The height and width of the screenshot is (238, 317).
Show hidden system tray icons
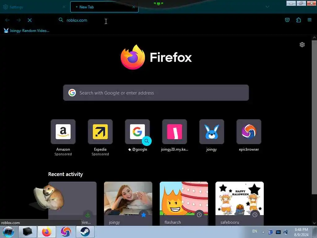[x=263, y=232]
